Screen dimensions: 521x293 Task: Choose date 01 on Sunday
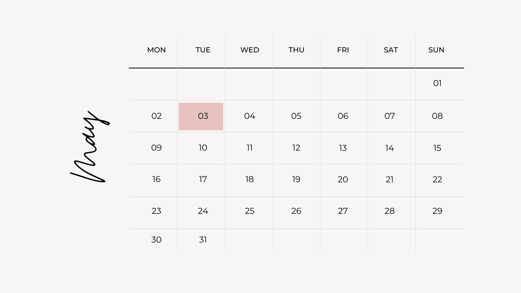pos(437,83)
